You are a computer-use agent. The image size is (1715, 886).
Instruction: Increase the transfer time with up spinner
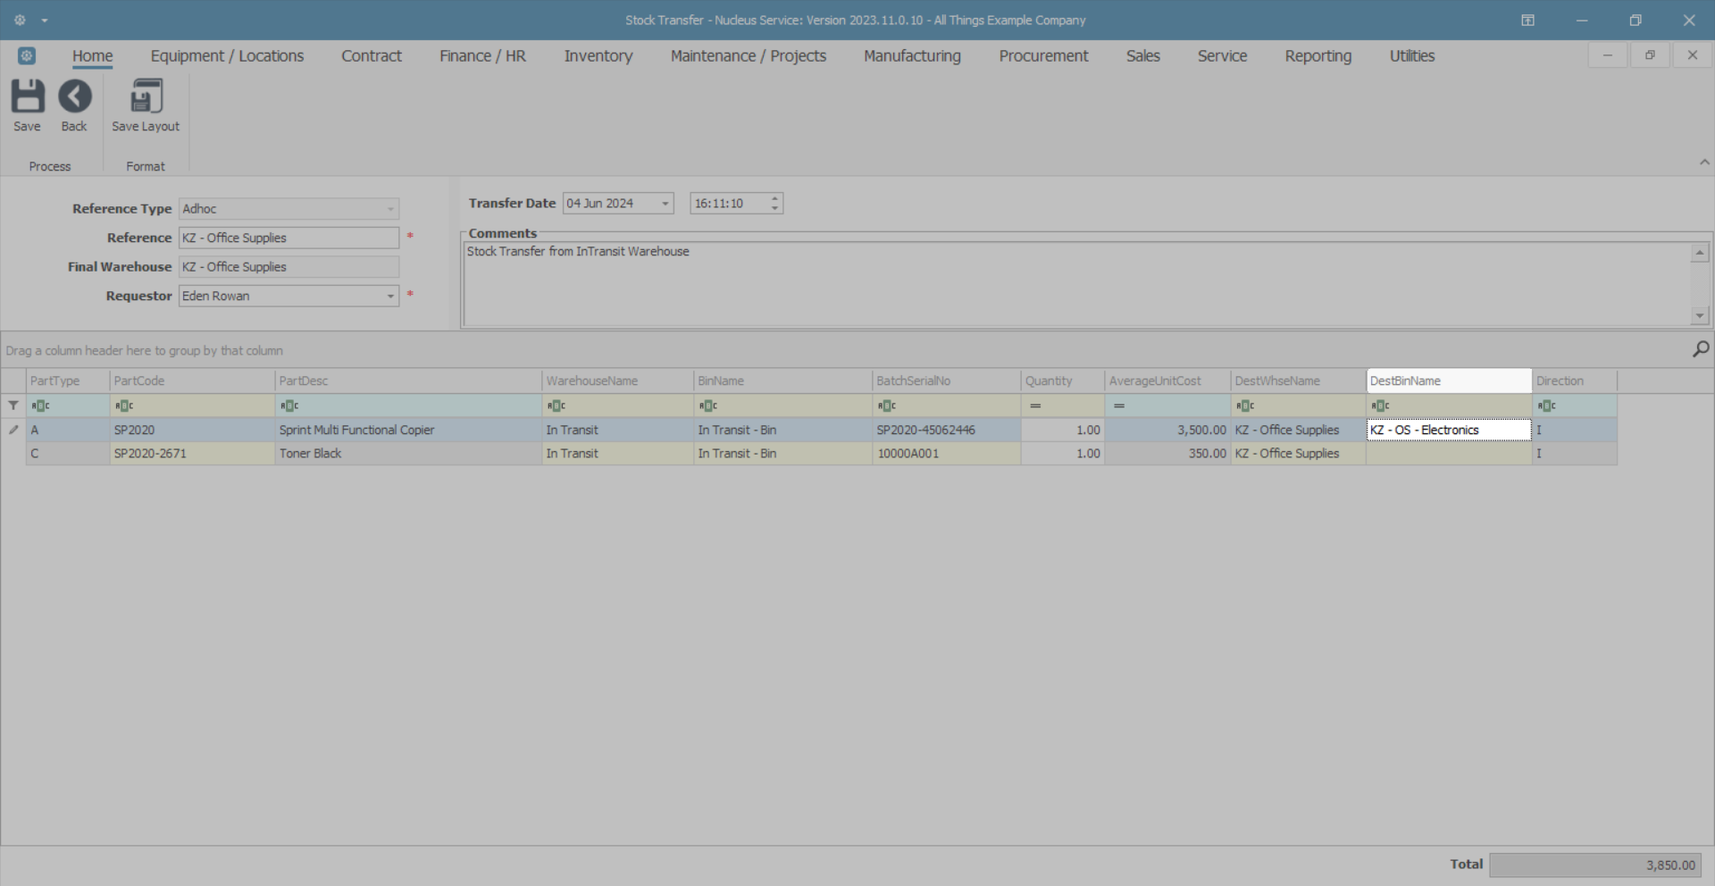[775, 198]
